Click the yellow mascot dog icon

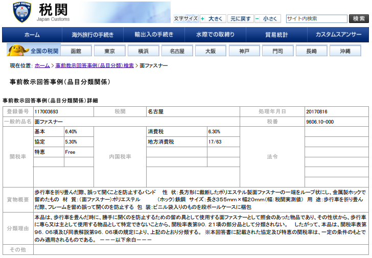[18, 50]
